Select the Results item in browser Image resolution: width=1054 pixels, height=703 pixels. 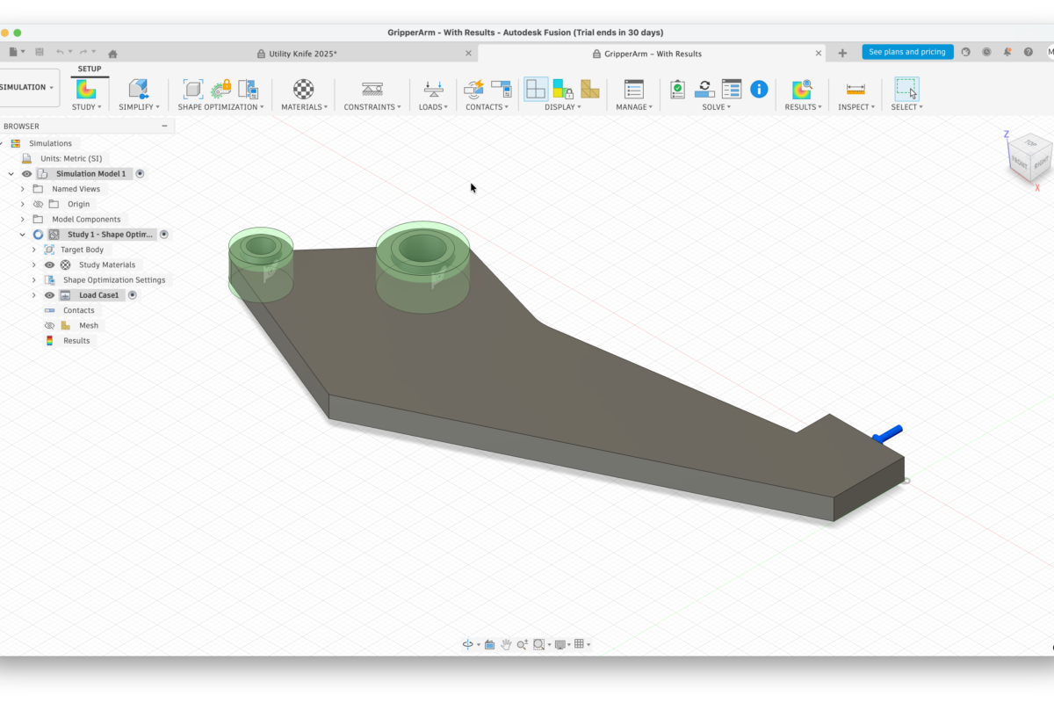click(x=76, y=341)
